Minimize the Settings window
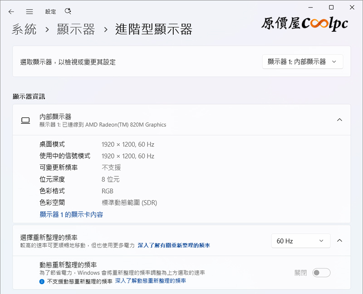 (x=310, y=7)
